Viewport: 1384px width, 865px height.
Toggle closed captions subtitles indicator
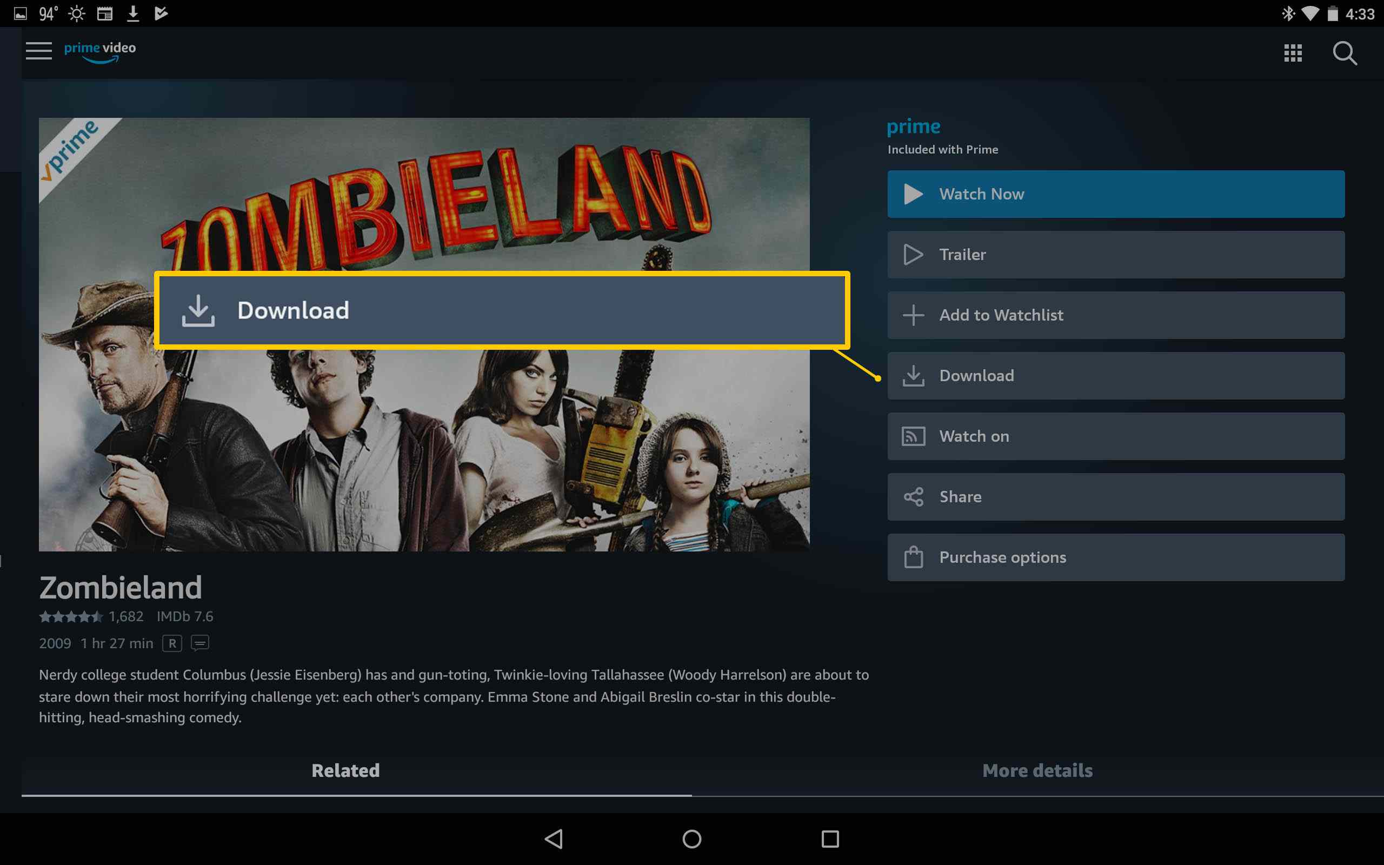(x=200, y=643)
